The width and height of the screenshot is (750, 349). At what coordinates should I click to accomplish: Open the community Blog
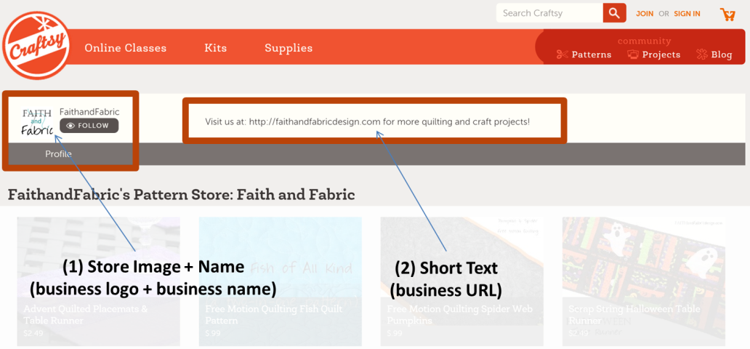coord(714,55)
